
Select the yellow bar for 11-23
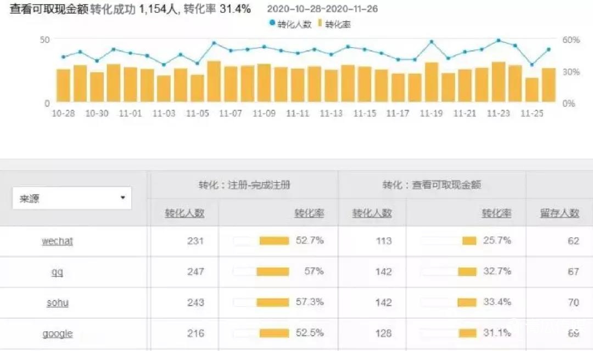499,82
